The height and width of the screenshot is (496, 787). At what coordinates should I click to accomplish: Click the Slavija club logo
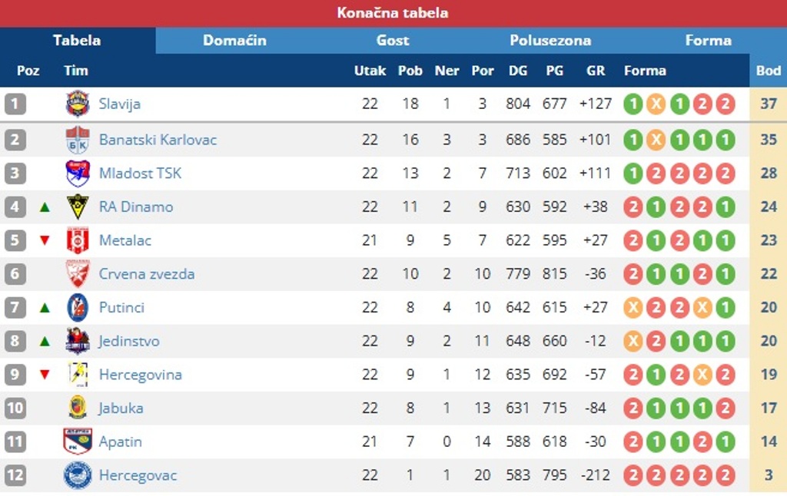click(x=78, y=104)
